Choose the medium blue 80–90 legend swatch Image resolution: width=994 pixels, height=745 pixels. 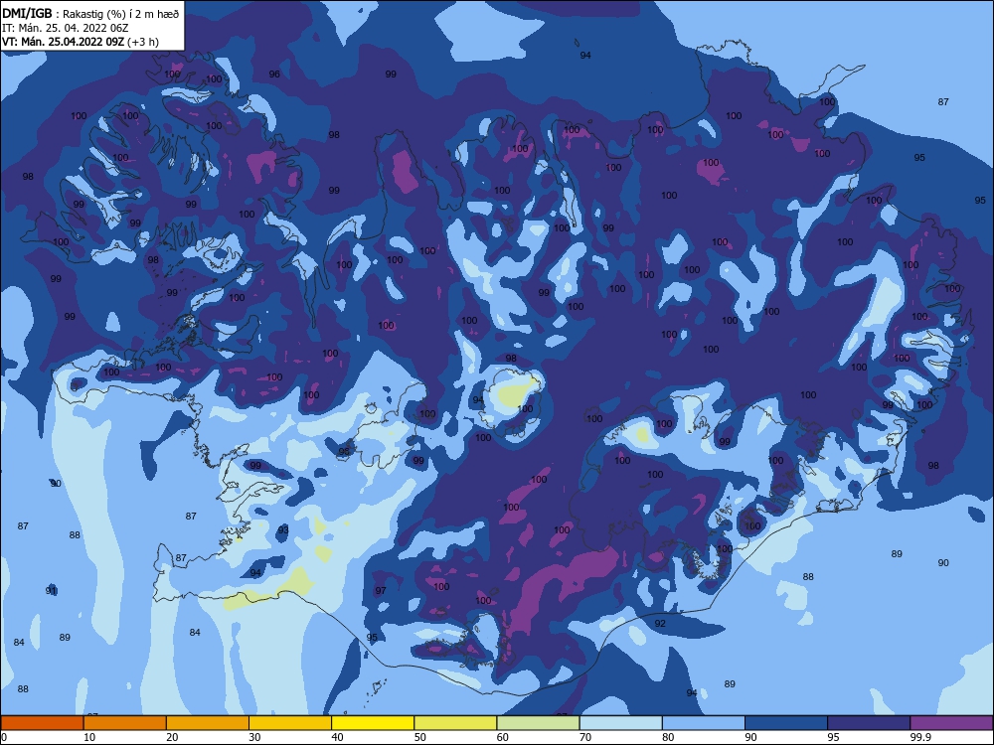(704, 723)
